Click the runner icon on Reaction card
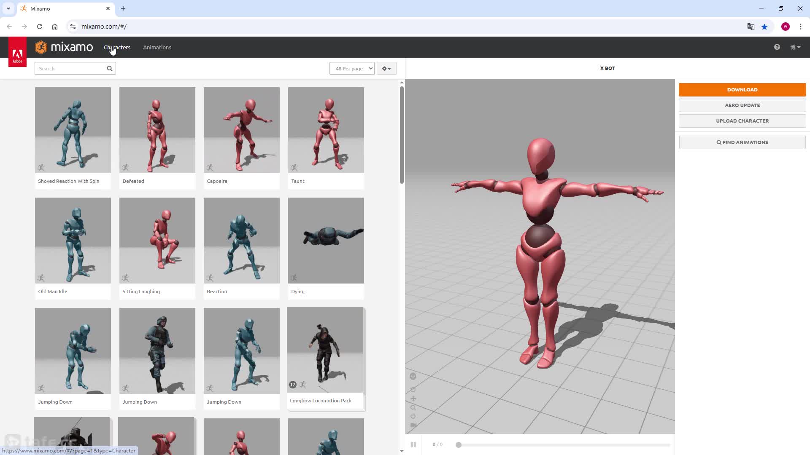This screenshot has height=455, width=810. coord(210,278)
